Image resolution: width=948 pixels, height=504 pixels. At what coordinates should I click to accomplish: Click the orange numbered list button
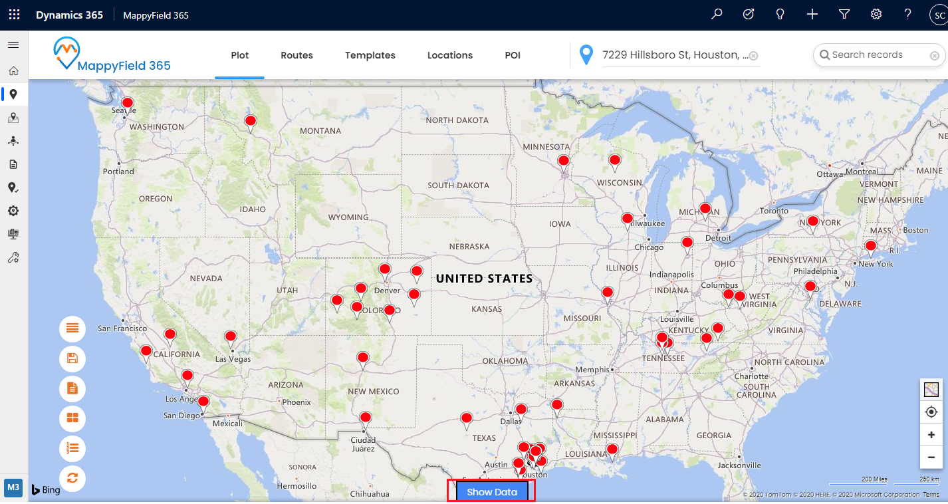tap(72, 449)
